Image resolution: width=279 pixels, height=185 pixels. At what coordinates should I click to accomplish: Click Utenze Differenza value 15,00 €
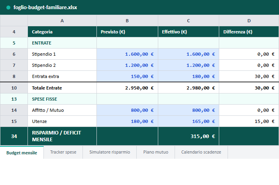click(x=249, y=121)
